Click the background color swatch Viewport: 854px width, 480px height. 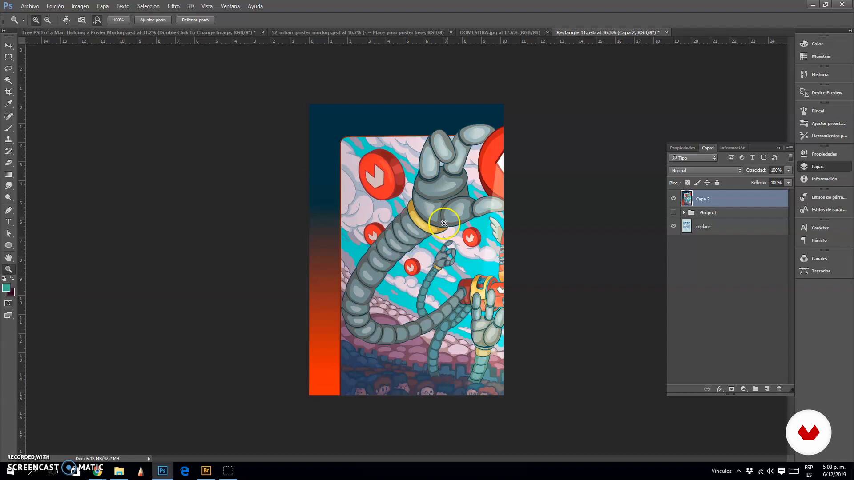[12, 293]
